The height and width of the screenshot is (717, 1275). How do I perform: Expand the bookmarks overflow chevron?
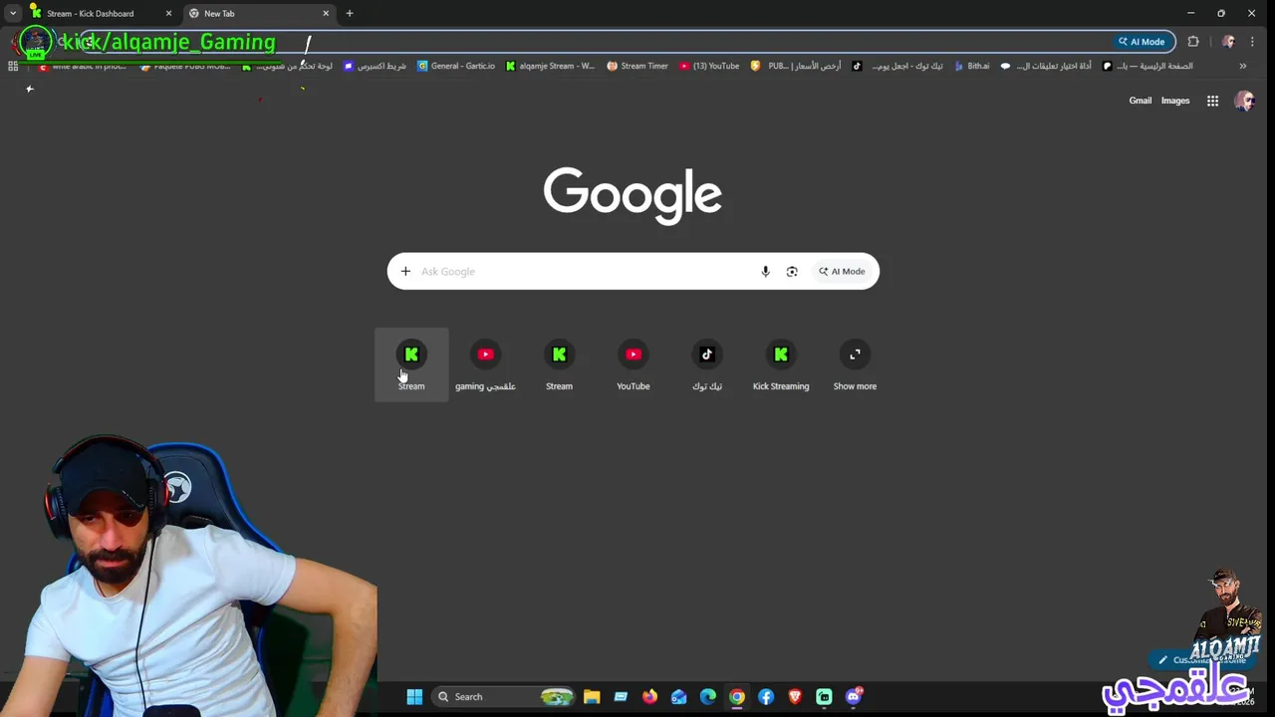(1242, 66)
